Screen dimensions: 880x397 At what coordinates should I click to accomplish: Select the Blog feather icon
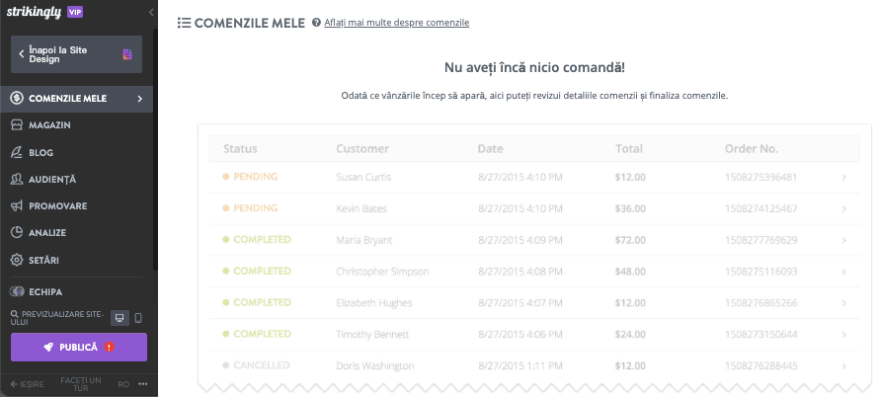click(x=17, y=152)
